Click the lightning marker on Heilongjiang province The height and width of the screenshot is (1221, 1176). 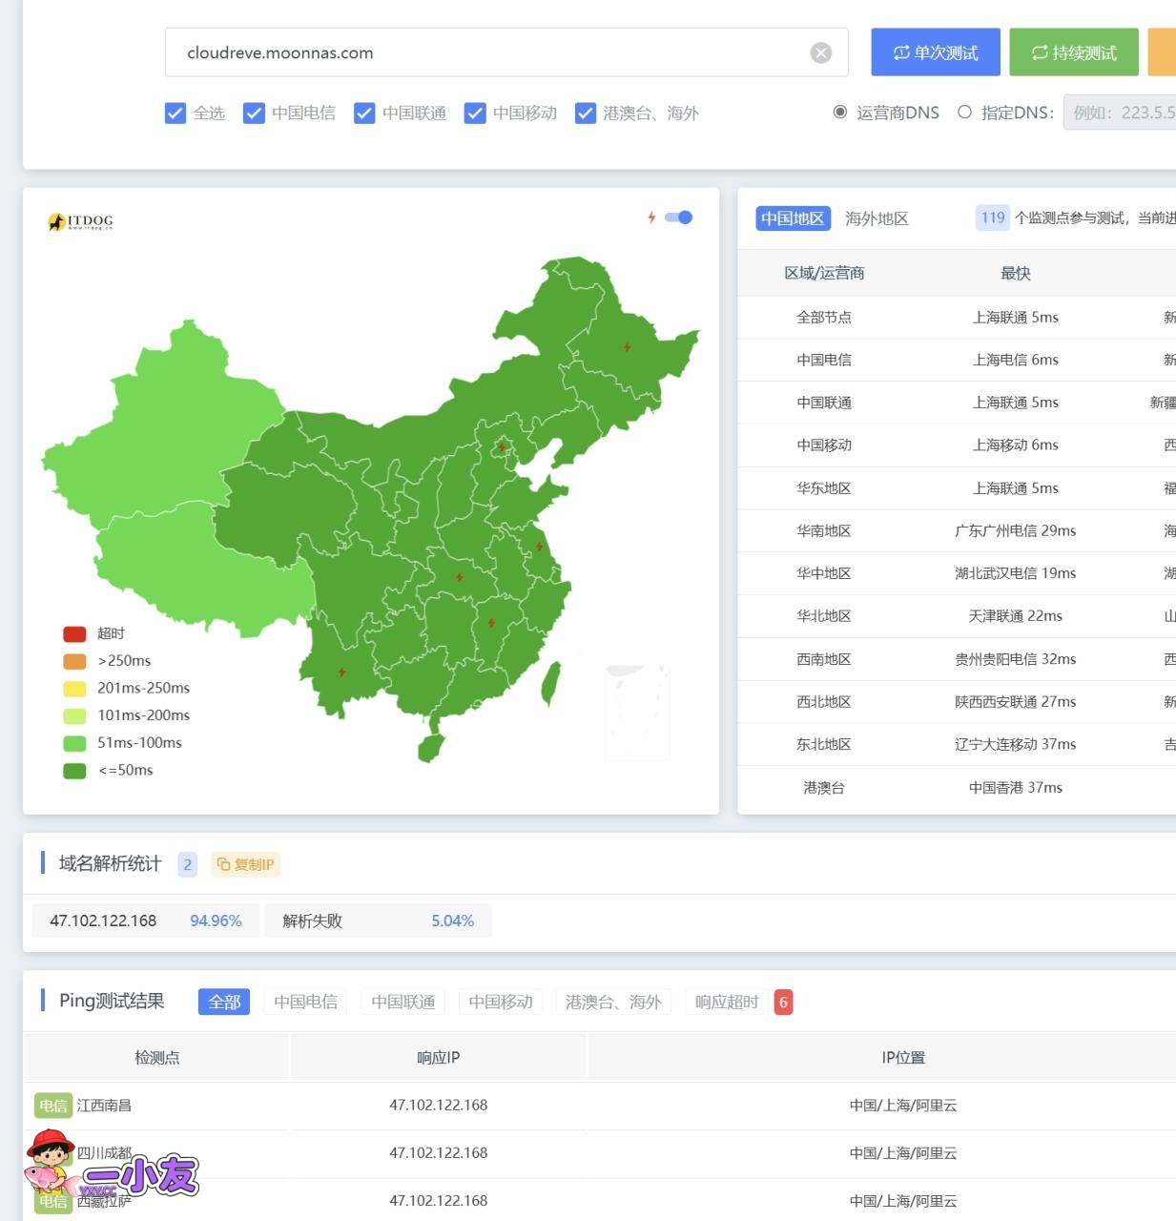pyautogui.click(x=627, y=347)
